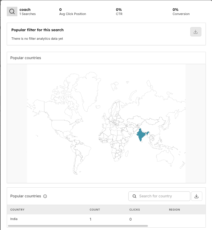This screenshot has width=212, height=230.
Task: Click the magnifier icon beside coach
Action: click(x=12, y=11)
